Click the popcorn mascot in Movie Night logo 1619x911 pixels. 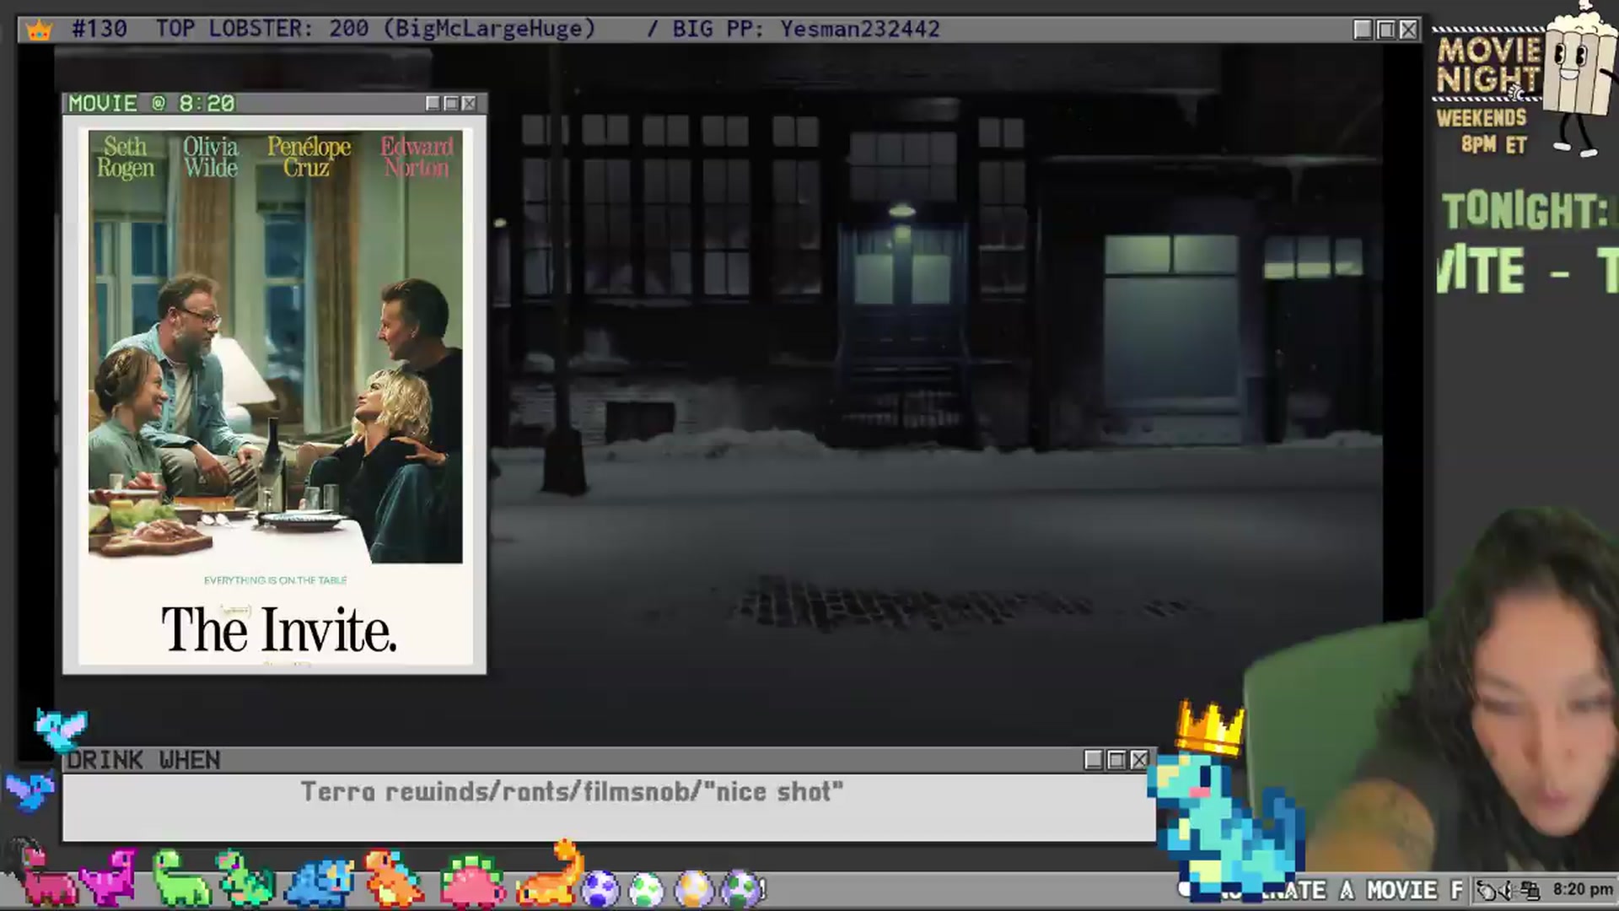[1579, 80]
